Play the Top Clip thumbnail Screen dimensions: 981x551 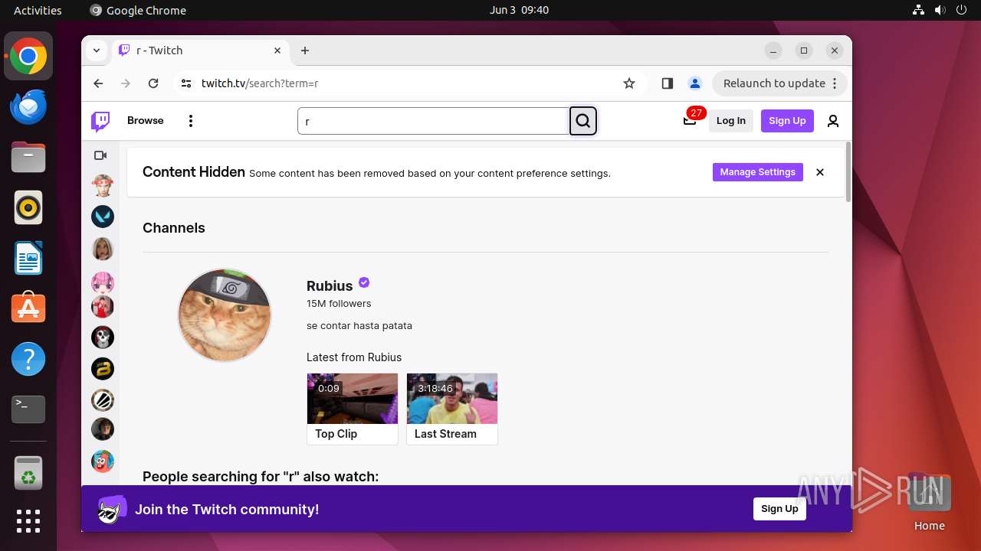(353, 399)
